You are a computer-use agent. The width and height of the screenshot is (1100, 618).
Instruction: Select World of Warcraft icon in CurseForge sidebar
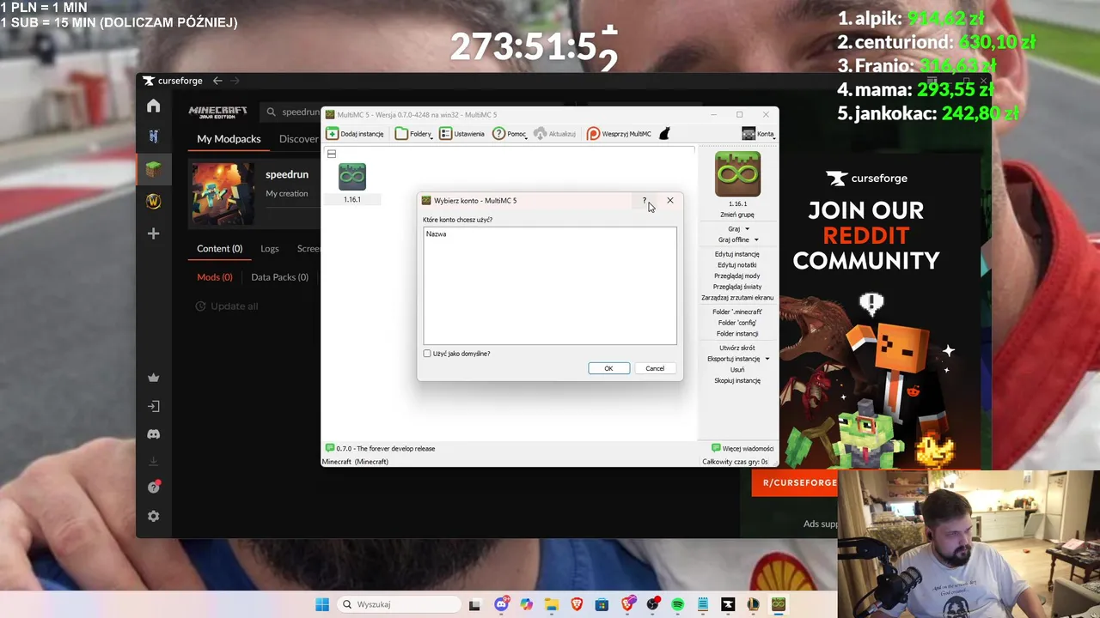pos(154,201)
